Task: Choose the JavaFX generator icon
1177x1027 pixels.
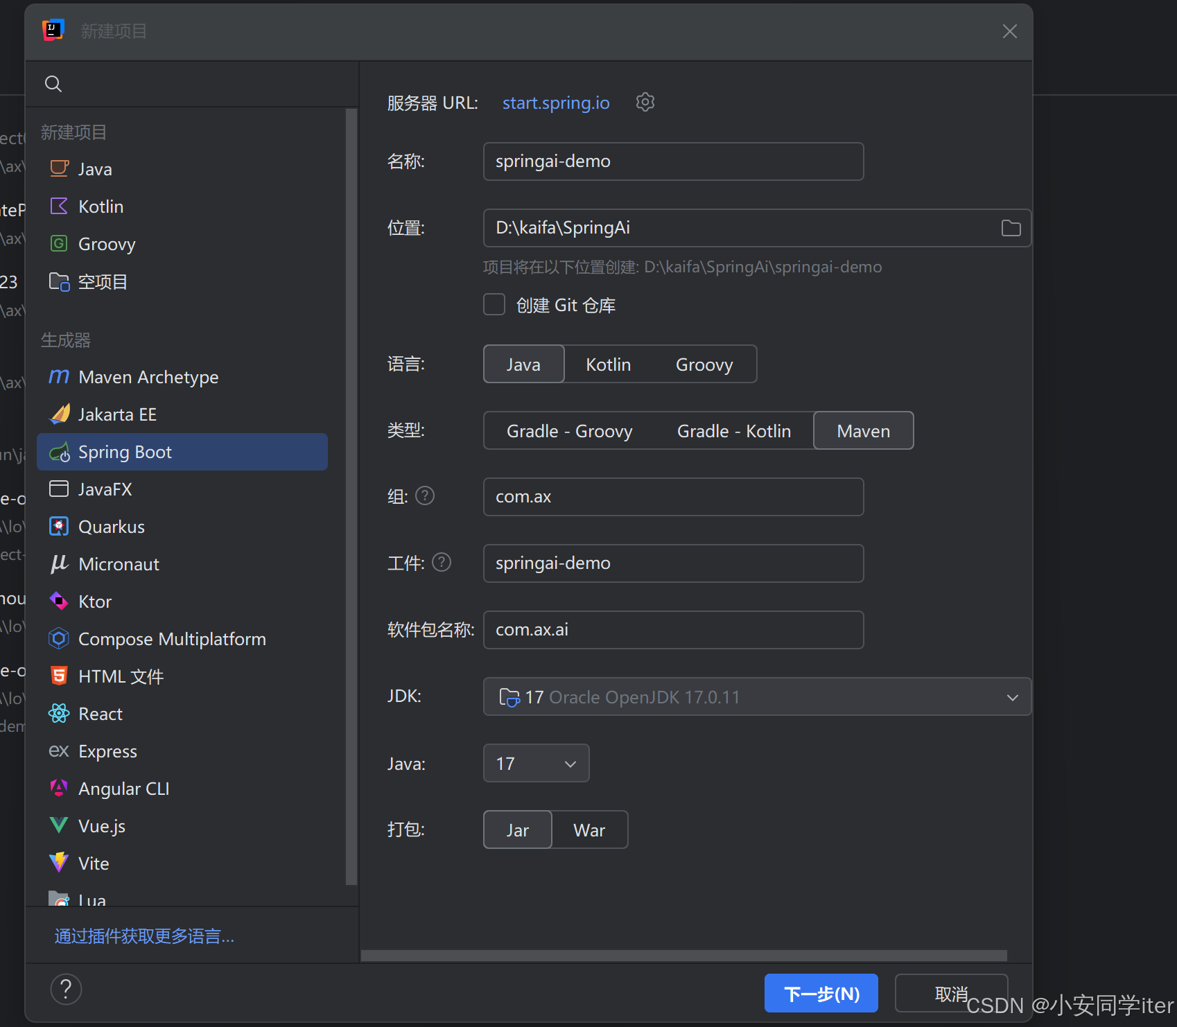Action: point(60,489)
